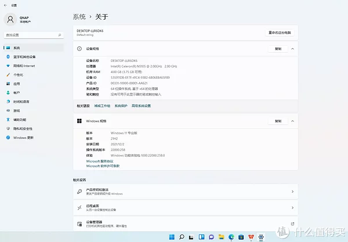
Task: Click the Windows Update sync icon
Action: [x=8, y=138]
